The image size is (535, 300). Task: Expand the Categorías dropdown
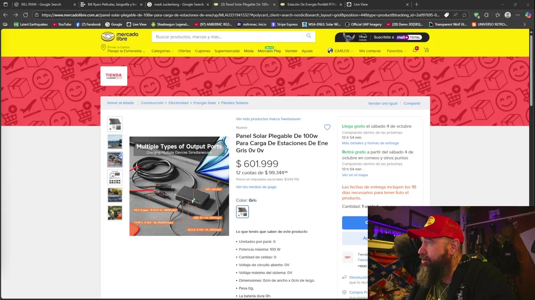coord(163,51)
